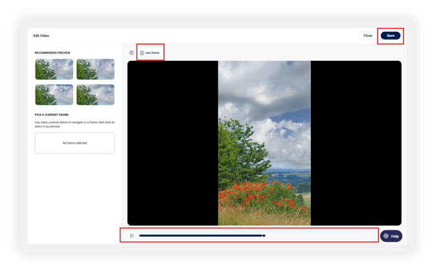Open the Help button

coord(391,236)
